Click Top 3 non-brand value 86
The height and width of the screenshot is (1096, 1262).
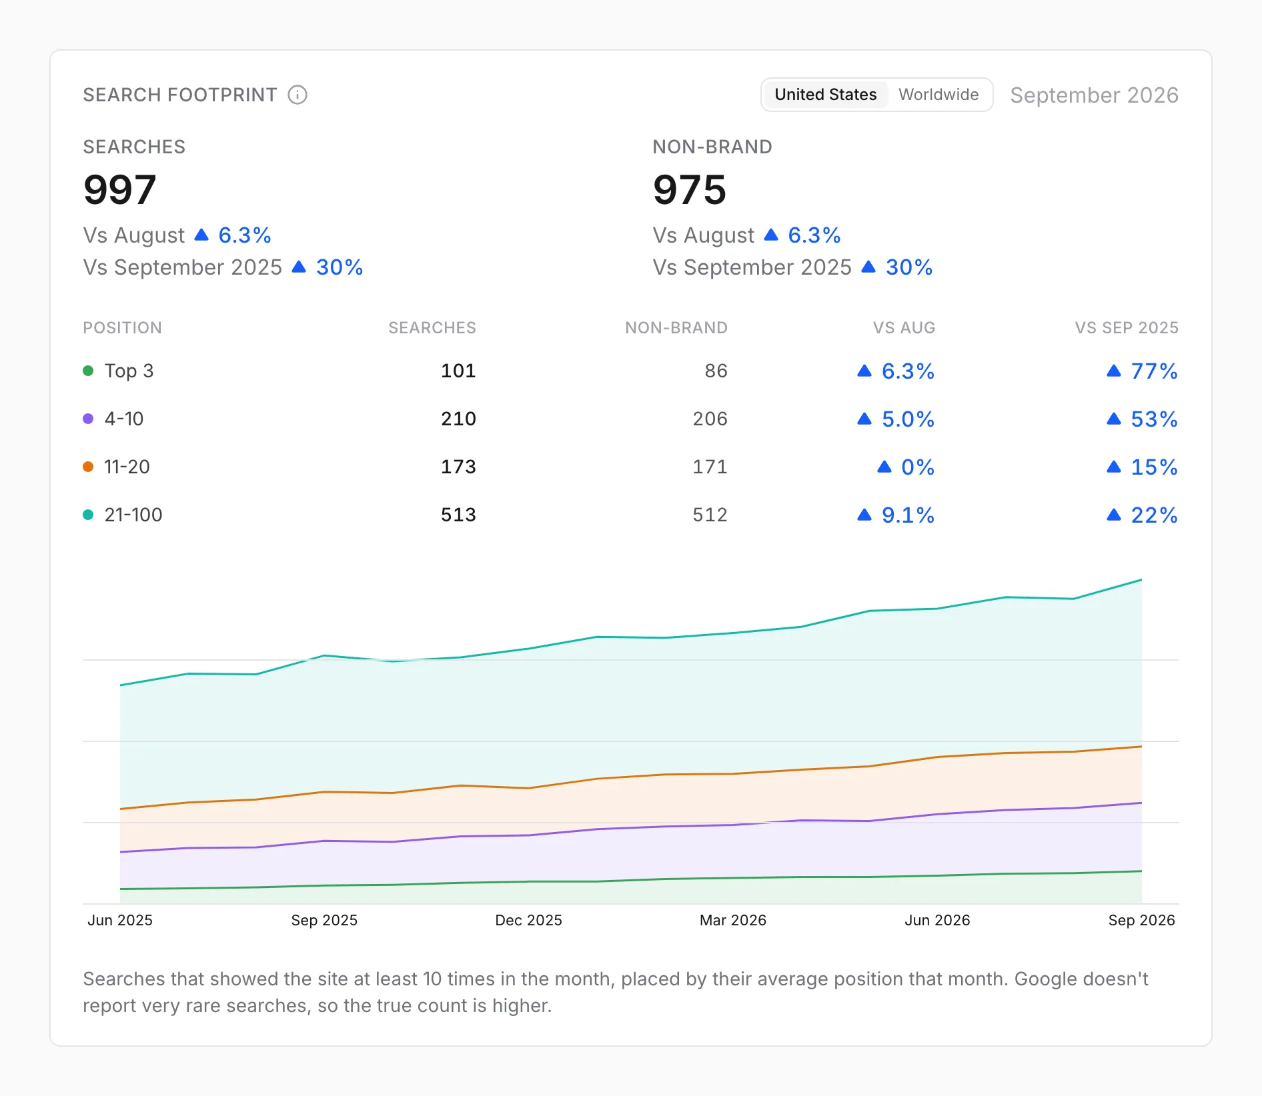point(716,371)
